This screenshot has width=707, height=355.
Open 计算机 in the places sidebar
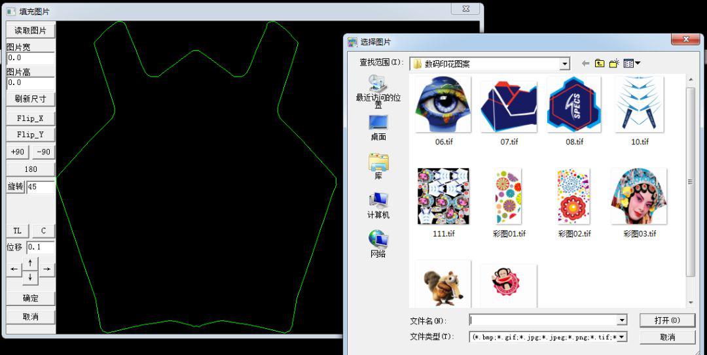pyautogui.click(x=378, y=206)
